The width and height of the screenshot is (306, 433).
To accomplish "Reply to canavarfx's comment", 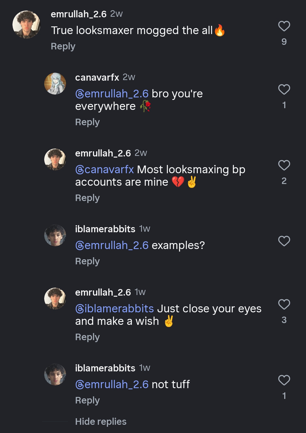I will pos(87,122).
